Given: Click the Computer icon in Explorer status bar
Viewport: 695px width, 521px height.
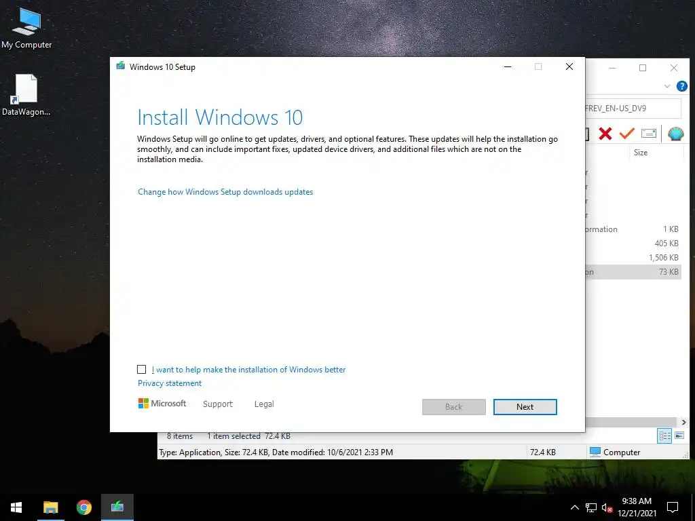Looking at the screenshot, I should tap(595, 452).
